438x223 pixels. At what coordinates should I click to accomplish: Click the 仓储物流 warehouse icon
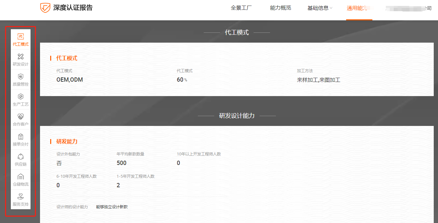[x=20, y=180]
